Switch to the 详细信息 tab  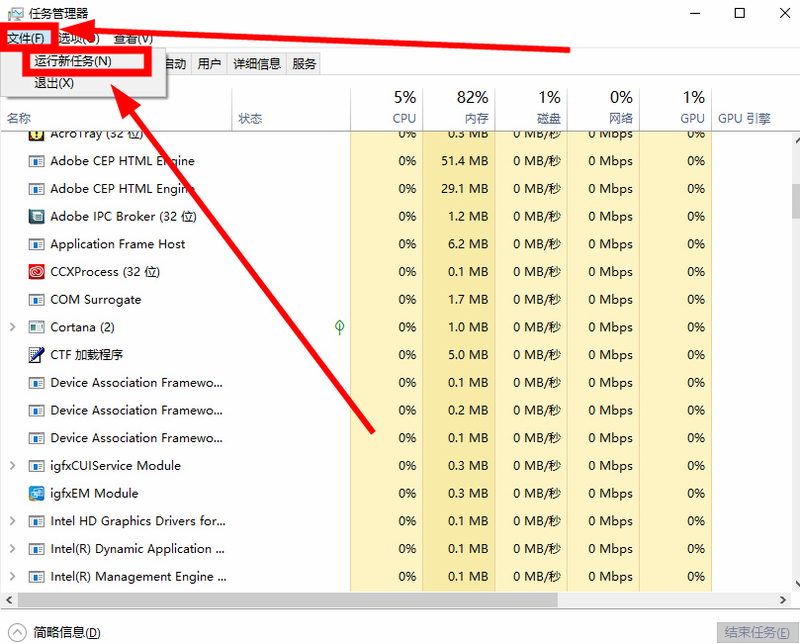256,62
